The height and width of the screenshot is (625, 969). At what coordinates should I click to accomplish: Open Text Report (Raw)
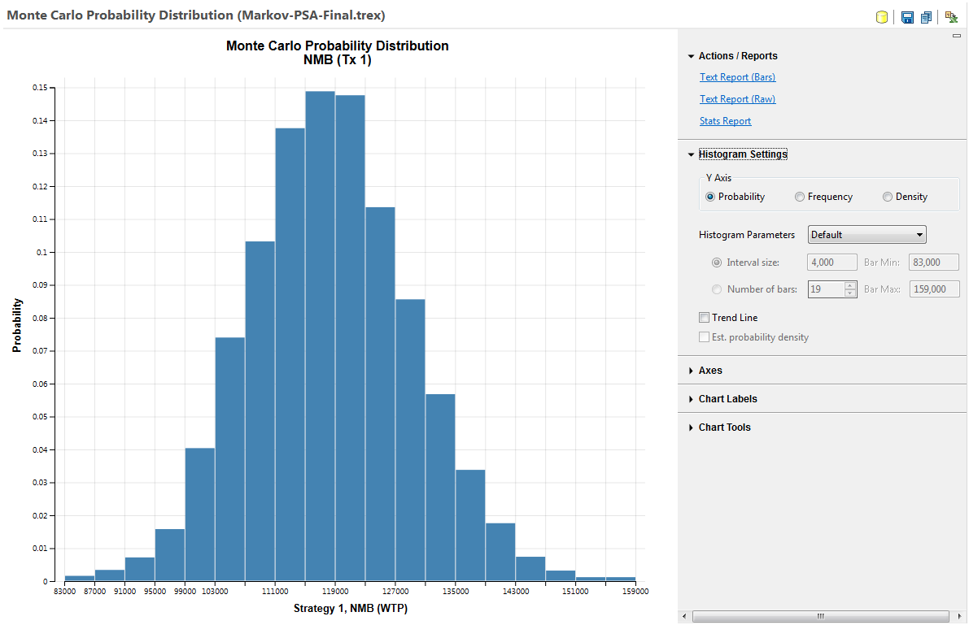(737, 98)
